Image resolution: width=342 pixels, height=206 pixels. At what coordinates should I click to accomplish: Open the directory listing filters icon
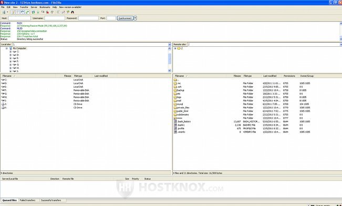click(x=58, y=12)
